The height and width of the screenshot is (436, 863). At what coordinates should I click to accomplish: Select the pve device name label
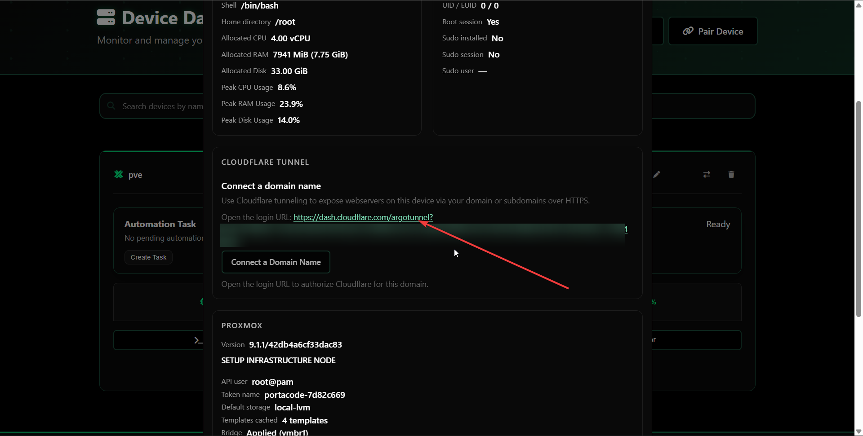(135, 175)
